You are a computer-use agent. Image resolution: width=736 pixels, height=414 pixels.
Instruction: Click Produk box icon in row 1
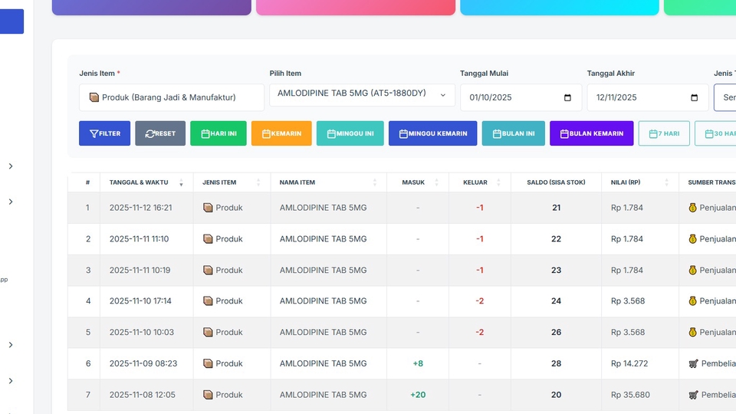tap(208, 208)
